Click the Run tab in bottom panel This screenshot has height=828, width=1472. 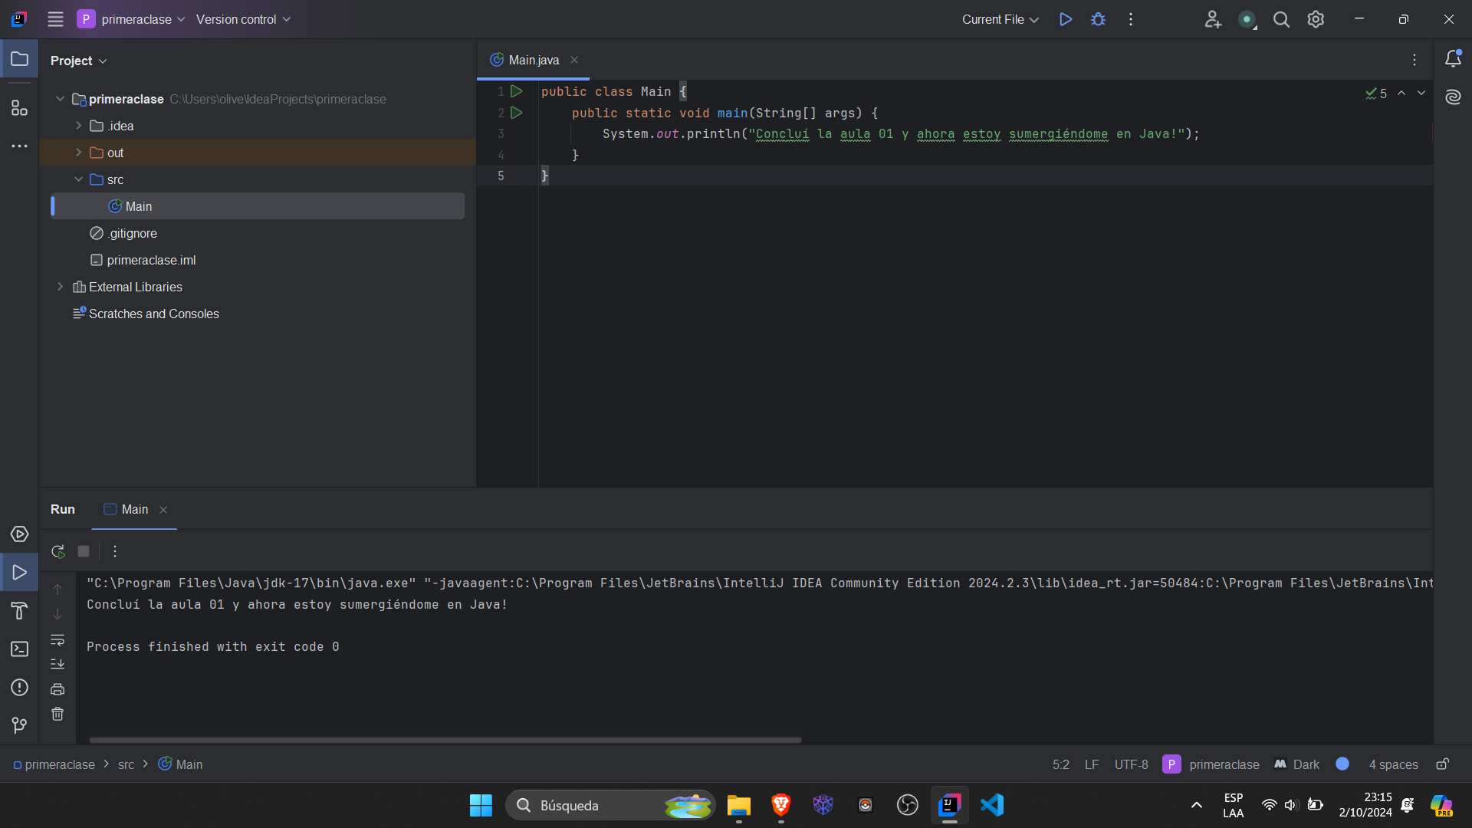coord(63,508)
